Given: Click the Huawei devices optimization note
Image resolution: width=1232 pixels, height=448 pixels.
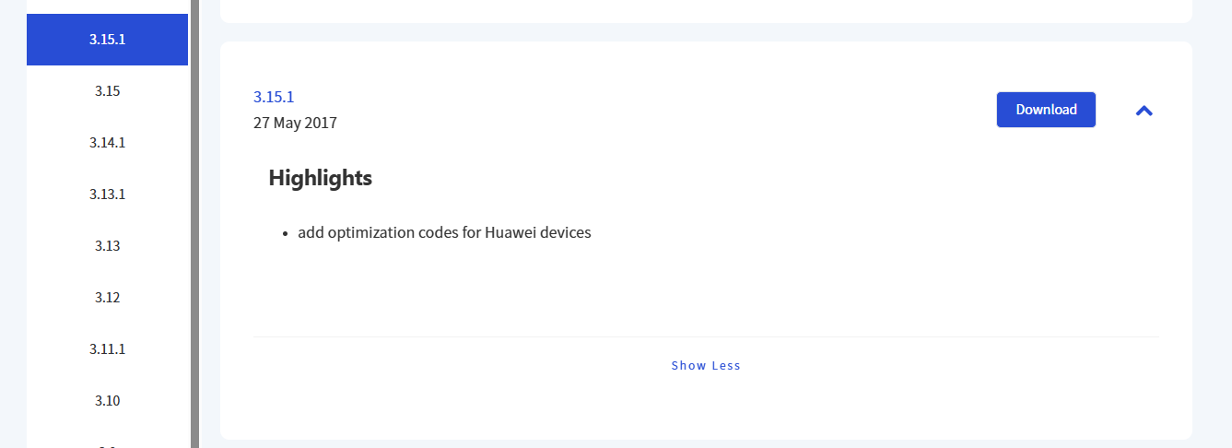Looking at the screenshot, I should point(444,232).
